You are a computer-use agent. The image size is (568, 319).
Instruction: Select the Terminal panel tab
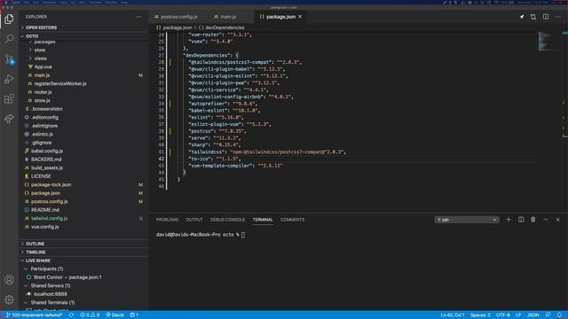pyautogui.click(x=263, y=220)
